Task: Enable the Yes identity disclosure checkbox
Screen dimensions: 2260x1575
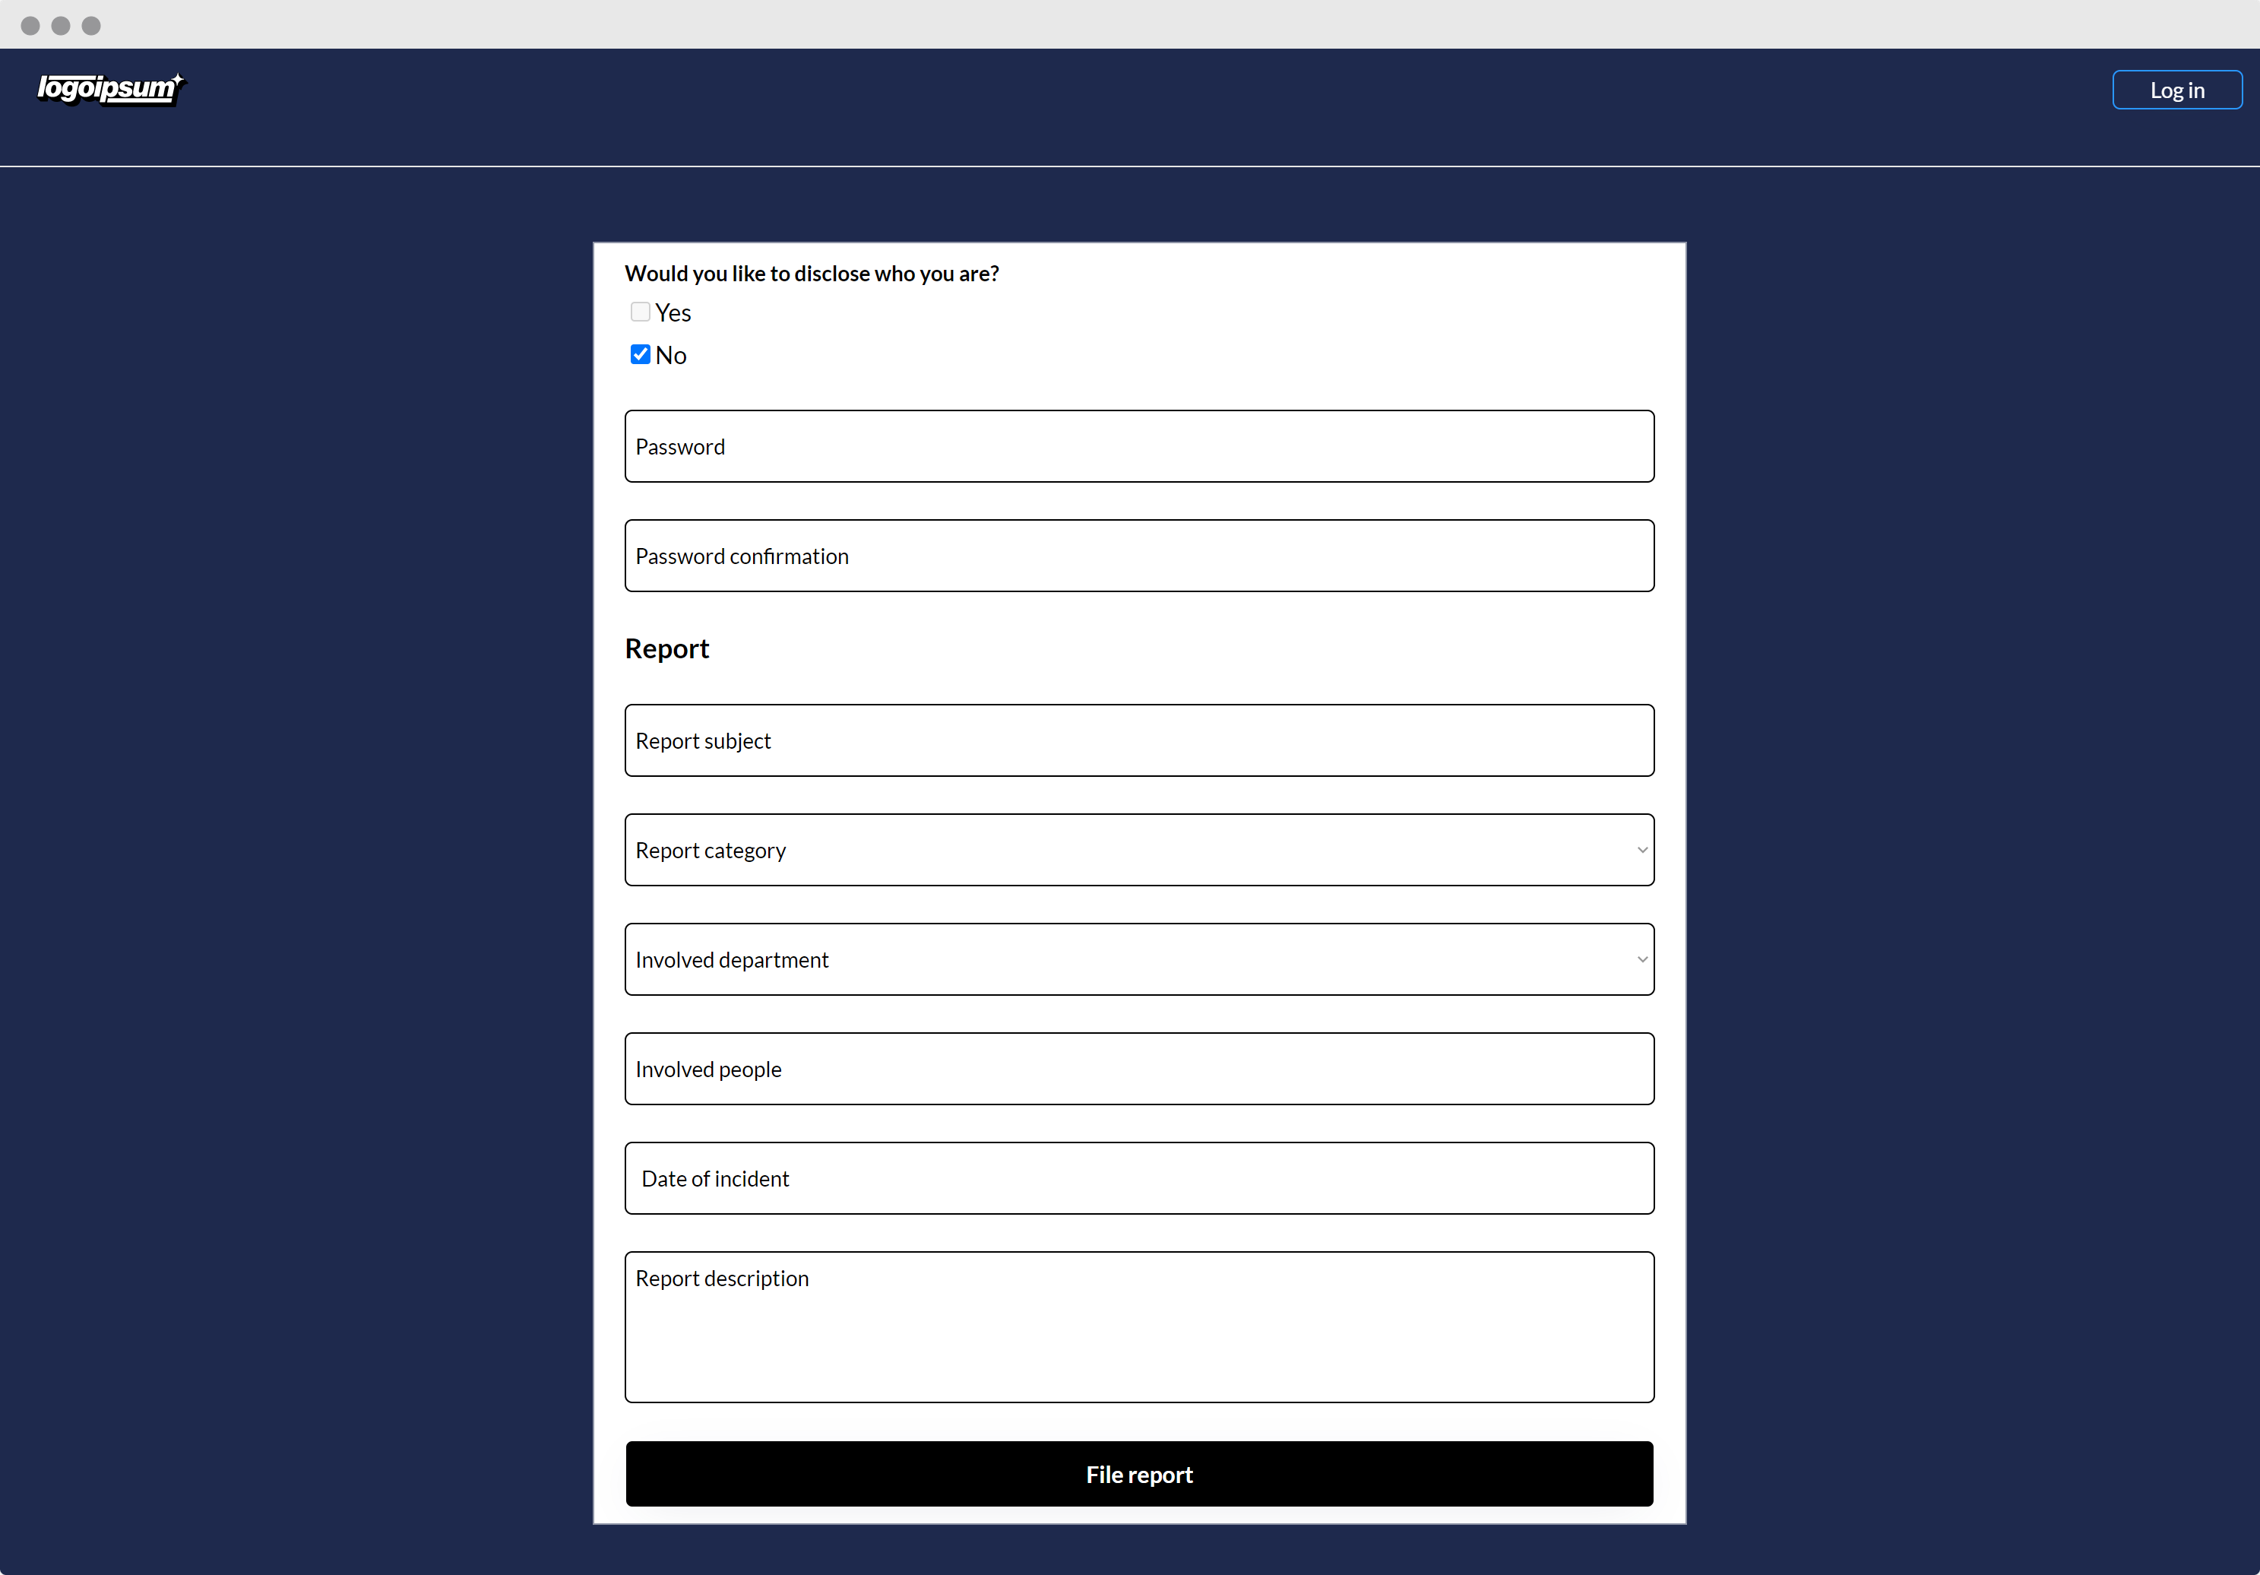Action: tap(641, 312)
